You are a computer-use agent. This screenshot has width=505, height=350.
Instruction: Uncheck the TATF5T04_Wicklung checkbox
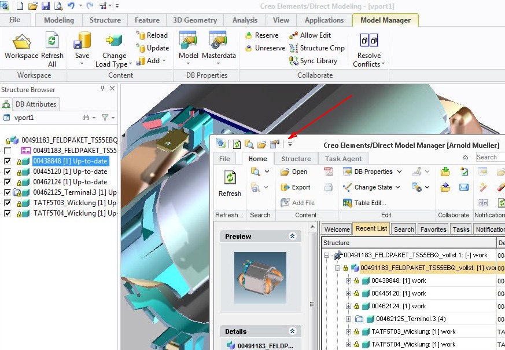coord(7,213)
